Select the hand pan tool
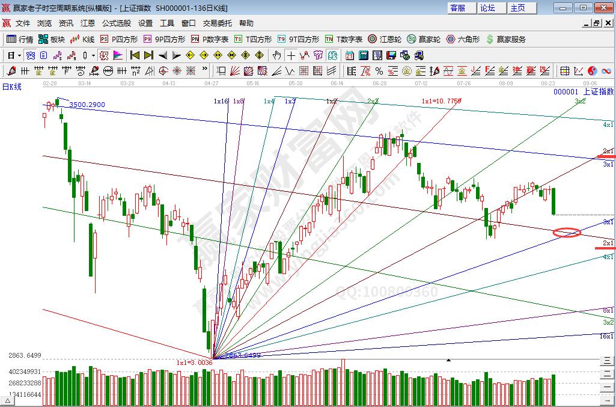Viewport: 616px width, 407px height. click(x=276, y=55)
